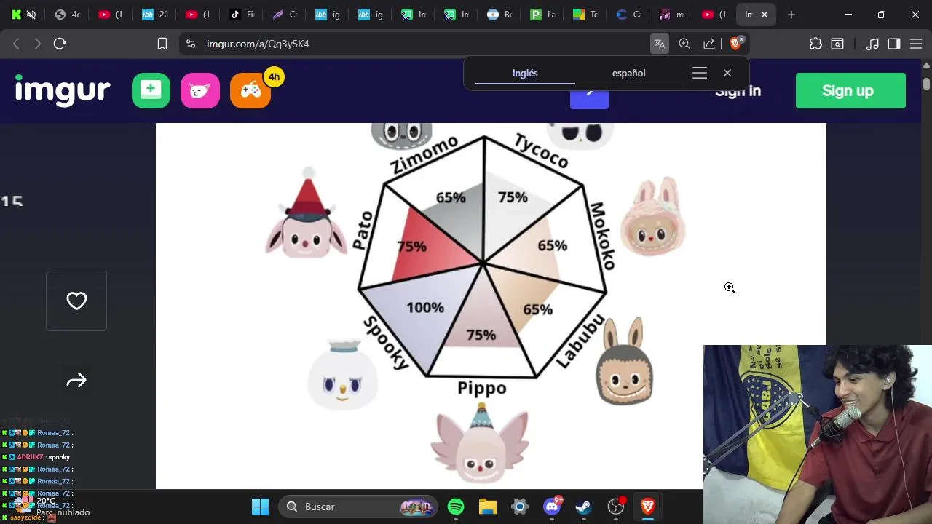Viewport: 932px width, 524px height.
Task: Open the Brave Shields lion icon
Action: coord(735,44)
